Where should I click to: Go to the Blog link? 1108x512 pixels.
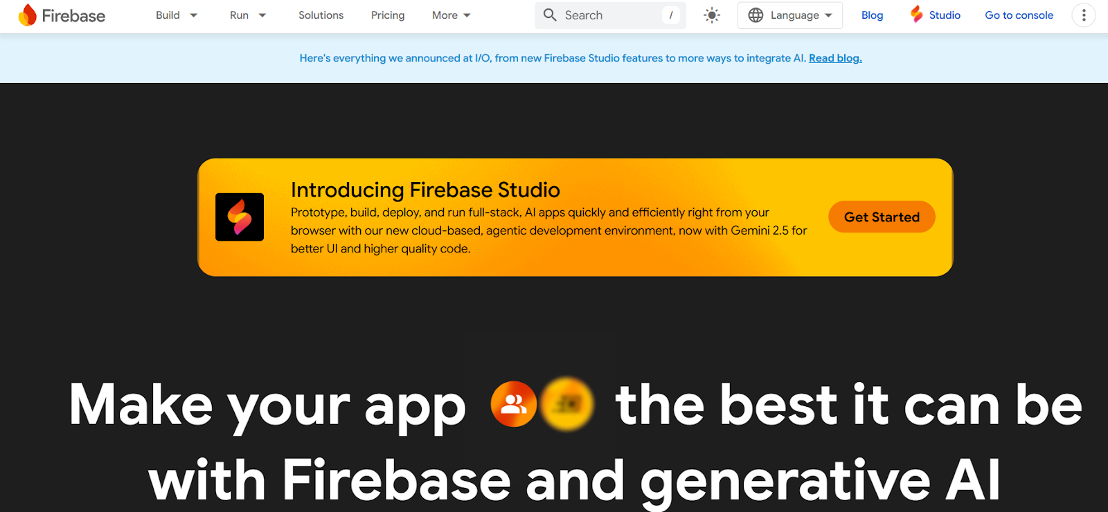(x=872, y=15)
